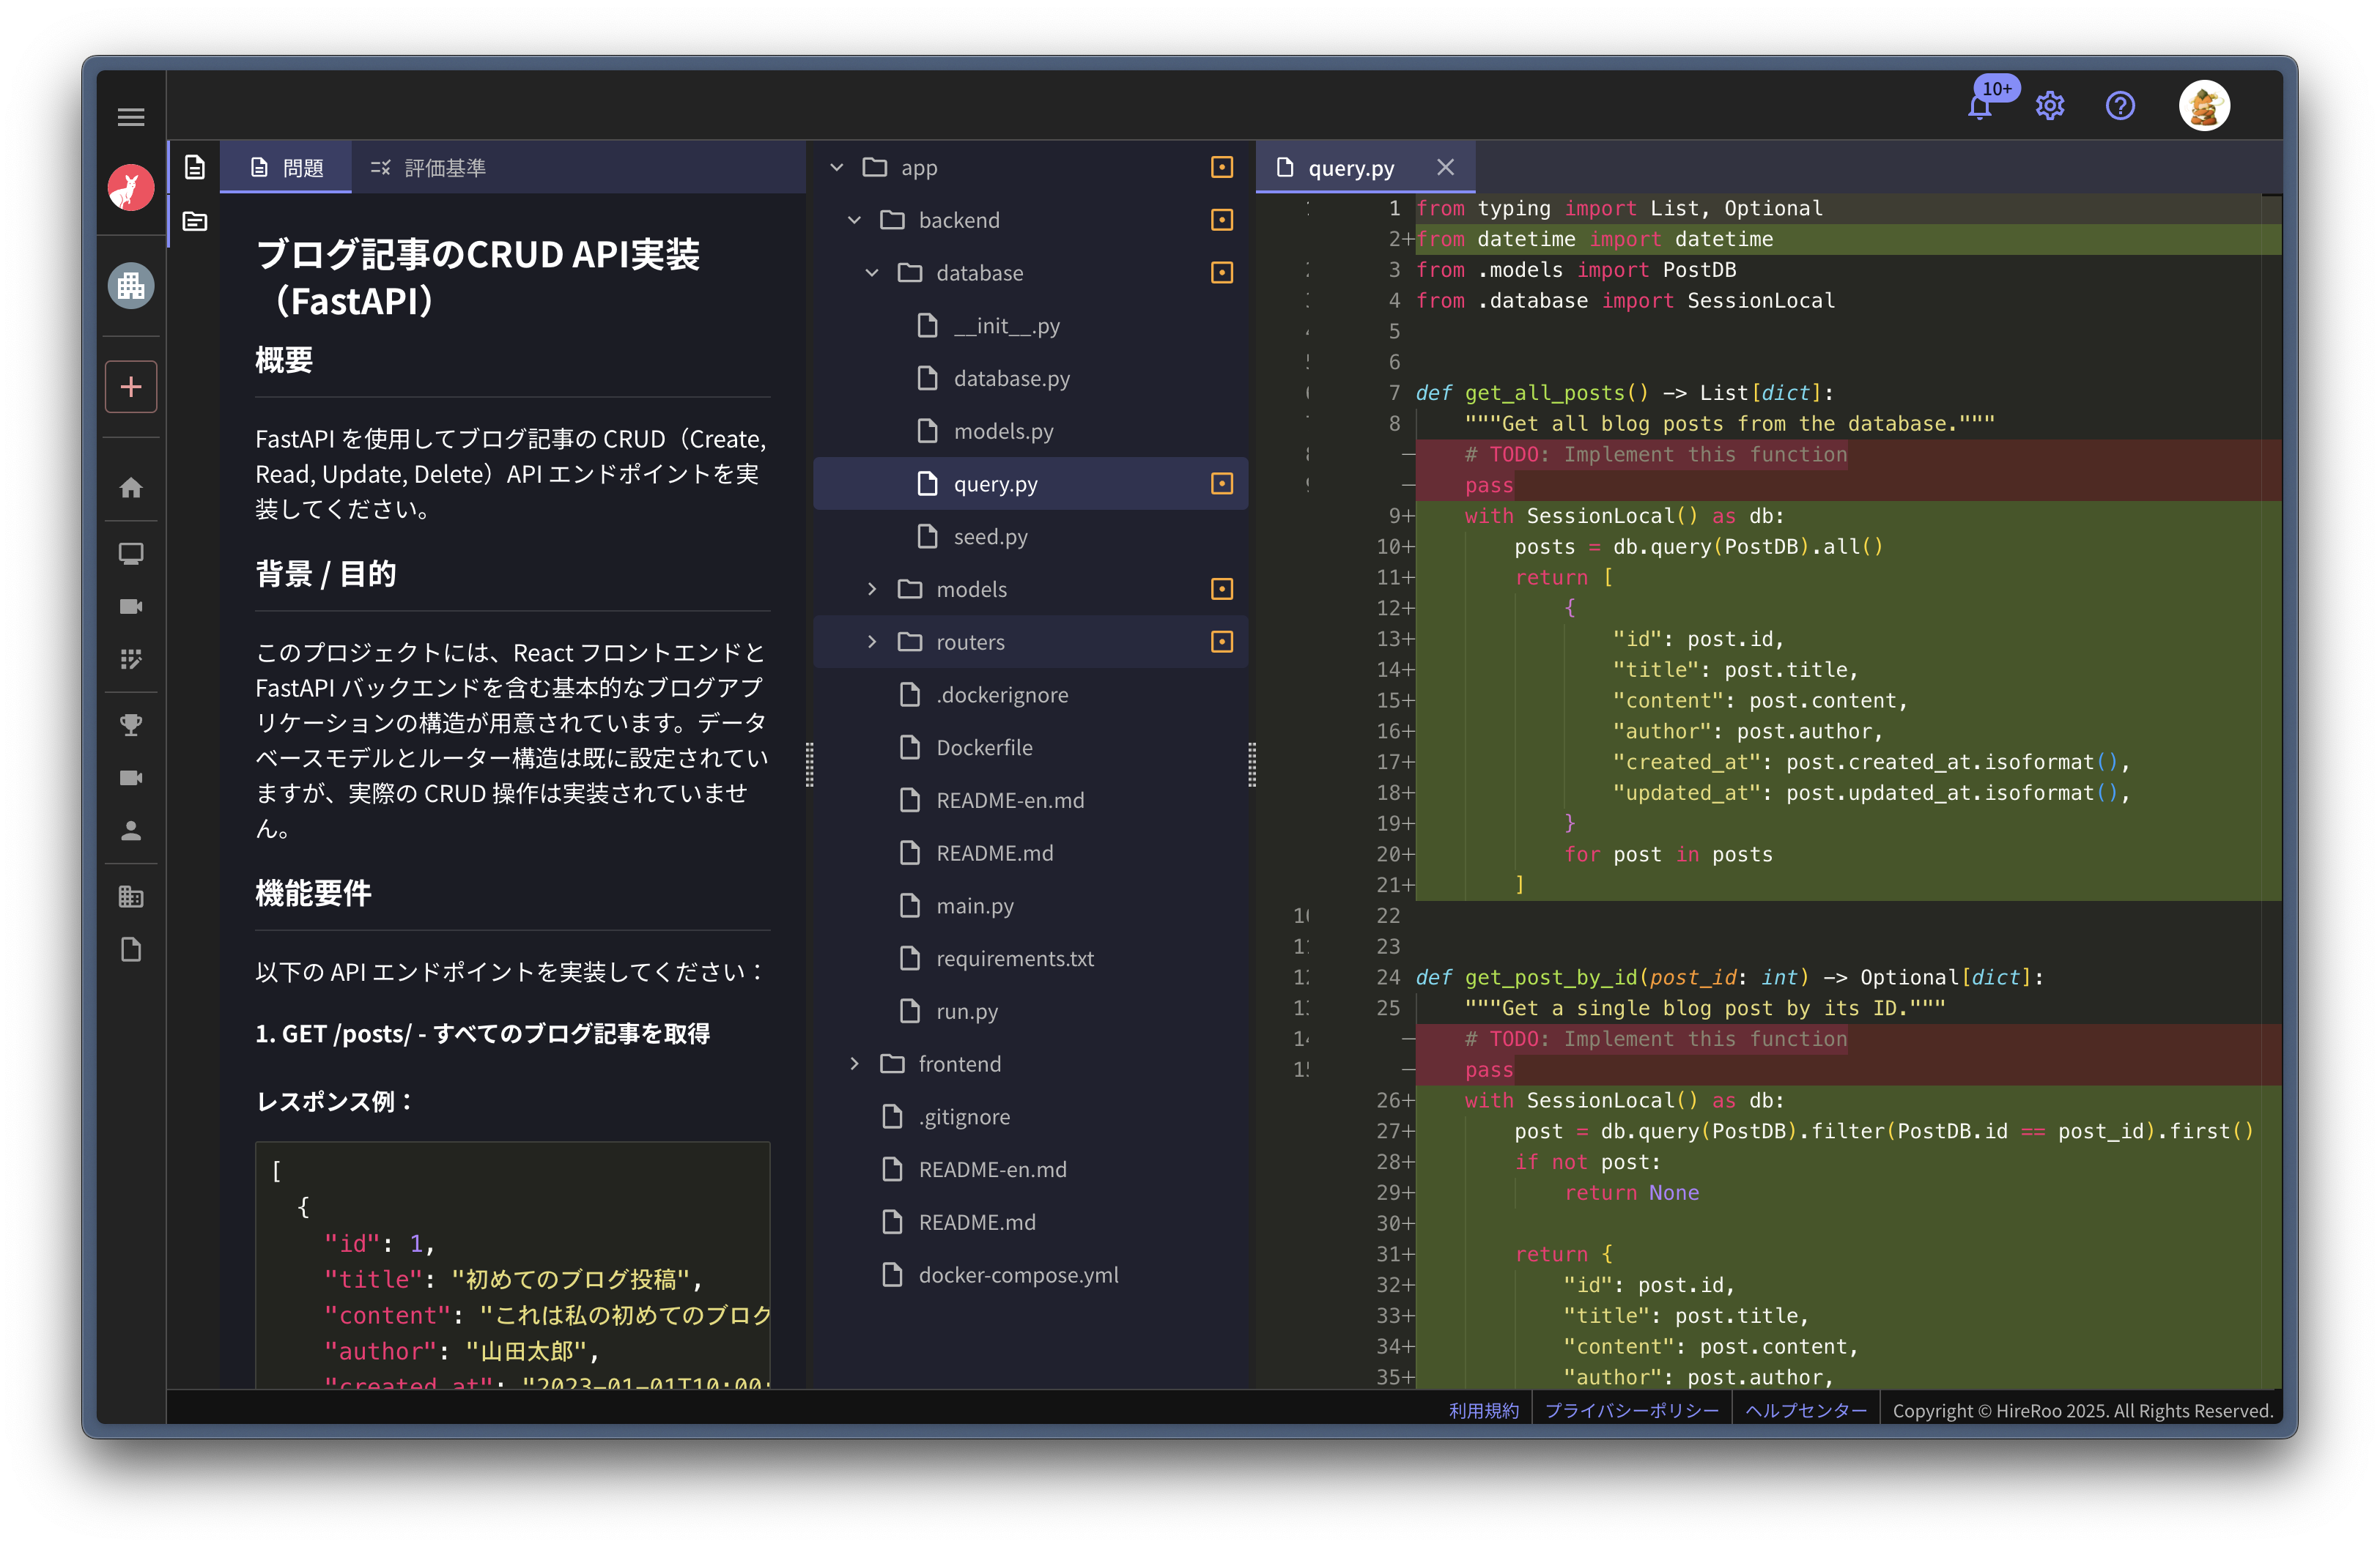This screenshot has width=2380, height=1547.
Task: Select the 問題 tab
Action: [x=286, y=168]
